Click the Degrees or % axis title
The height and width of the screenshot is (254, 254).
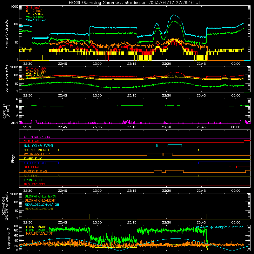click(x=8, y=238)
